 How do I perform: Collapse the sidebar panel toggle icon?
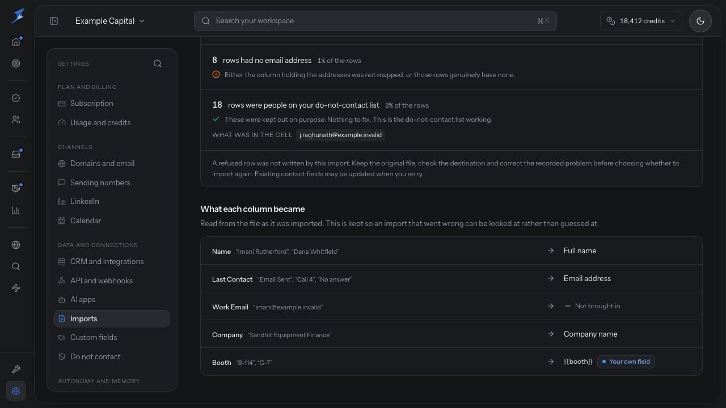[x=54, y=21]
